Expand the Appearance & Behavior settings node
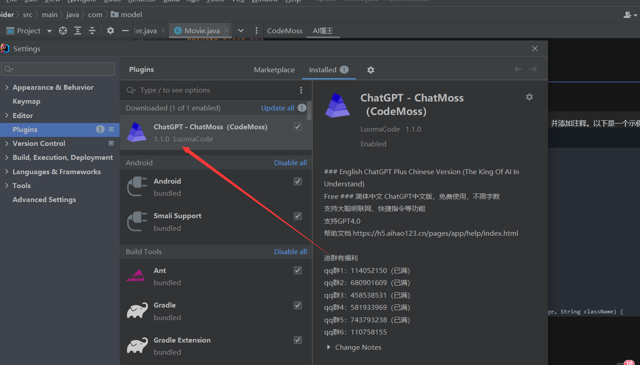Viewport: 640px width, 365px height. [7, 88]
